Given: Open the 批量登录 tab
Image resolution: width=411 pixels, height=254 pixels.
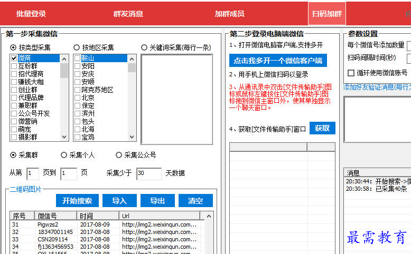Looking at the screenshot, I should (31, 14).
